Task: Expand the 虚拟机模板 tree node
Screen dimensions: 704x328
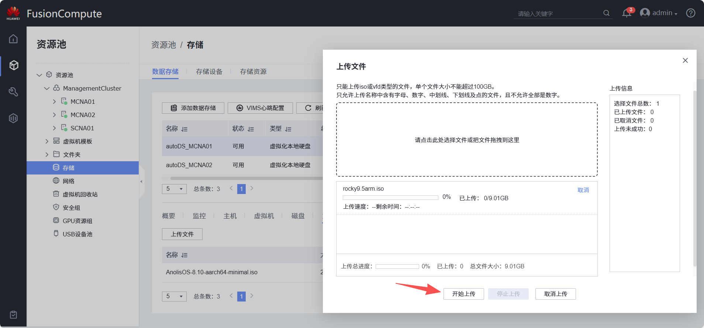Action: click(47, 141)
